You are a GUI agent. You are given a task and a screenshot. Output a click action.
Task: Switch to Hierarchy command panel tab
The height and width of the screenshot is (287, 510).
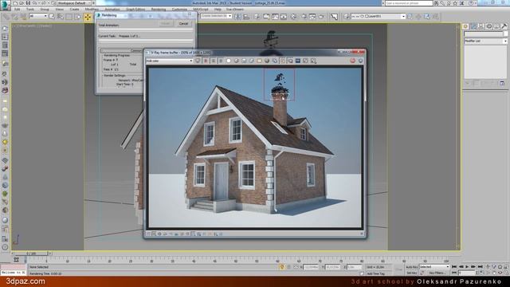coord(481,26)
